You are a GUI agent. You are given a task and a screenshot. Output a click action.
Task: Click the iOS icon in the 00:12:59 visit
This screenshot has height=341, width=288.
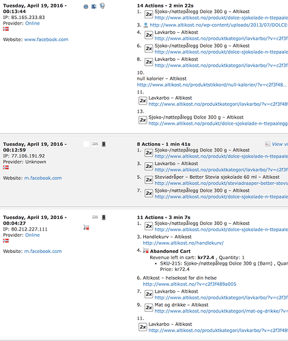coord(95,144)
